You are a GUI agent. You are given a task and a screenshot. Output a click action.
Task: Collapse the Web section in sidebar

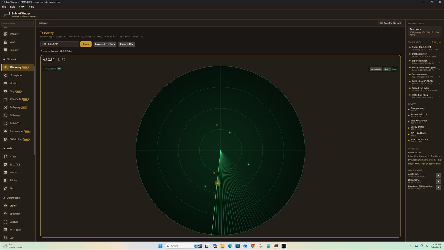8,148
